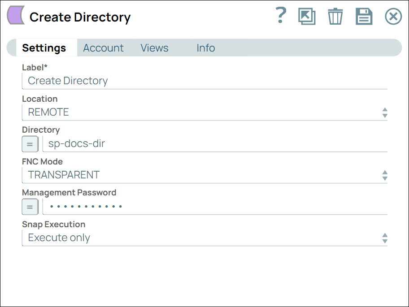Switch to the Views tab

154,48
